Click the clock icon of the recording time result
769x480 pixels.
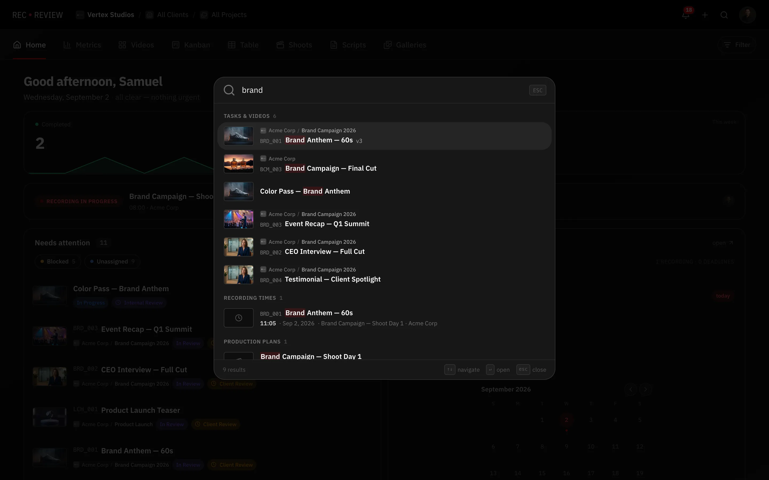(239, 318)
